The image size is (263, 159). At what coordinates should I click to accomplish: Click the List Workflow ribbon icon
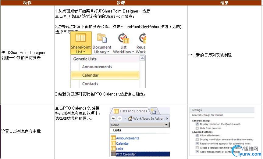pos(123,38)
